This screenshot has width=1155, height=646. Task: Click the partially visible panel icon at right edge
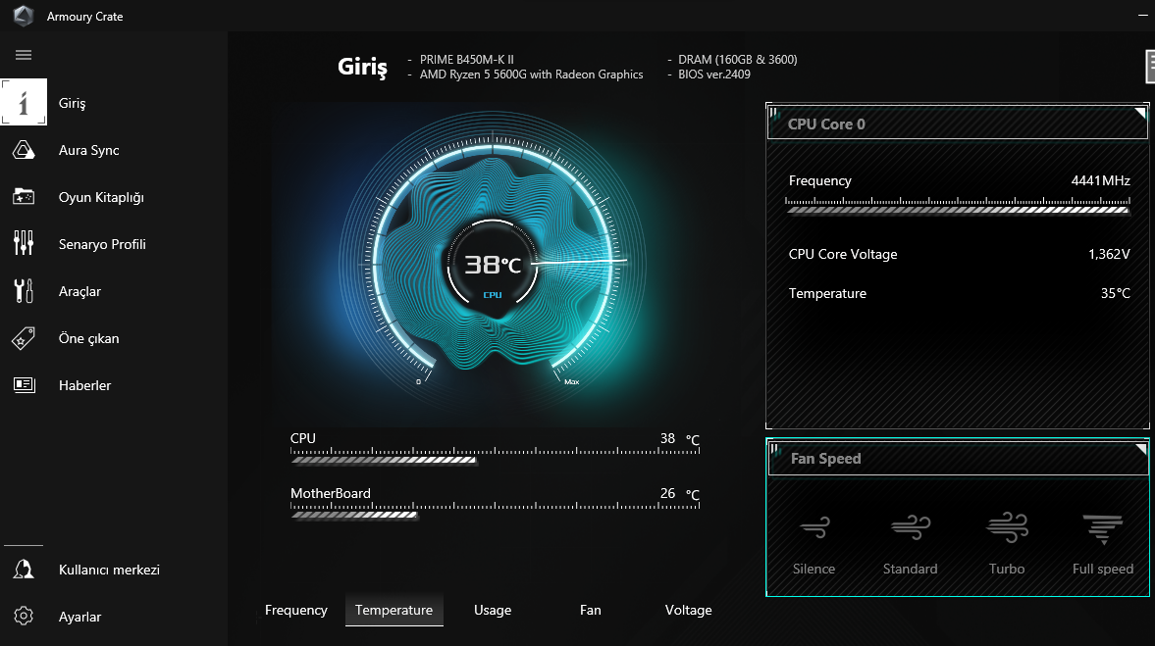(1150, 67)
